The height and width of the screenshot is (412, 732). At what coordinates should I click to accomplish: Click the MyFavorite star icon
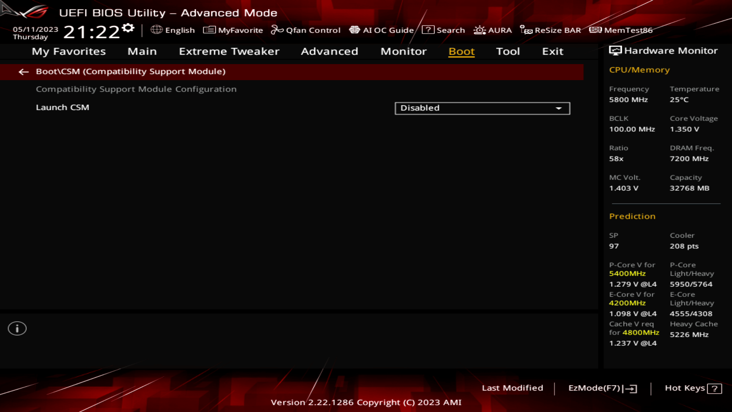click(x=209, y=30)
